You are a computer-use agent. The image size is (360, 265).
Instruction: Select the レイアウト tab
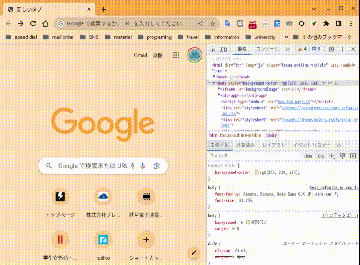click(274, 145)
